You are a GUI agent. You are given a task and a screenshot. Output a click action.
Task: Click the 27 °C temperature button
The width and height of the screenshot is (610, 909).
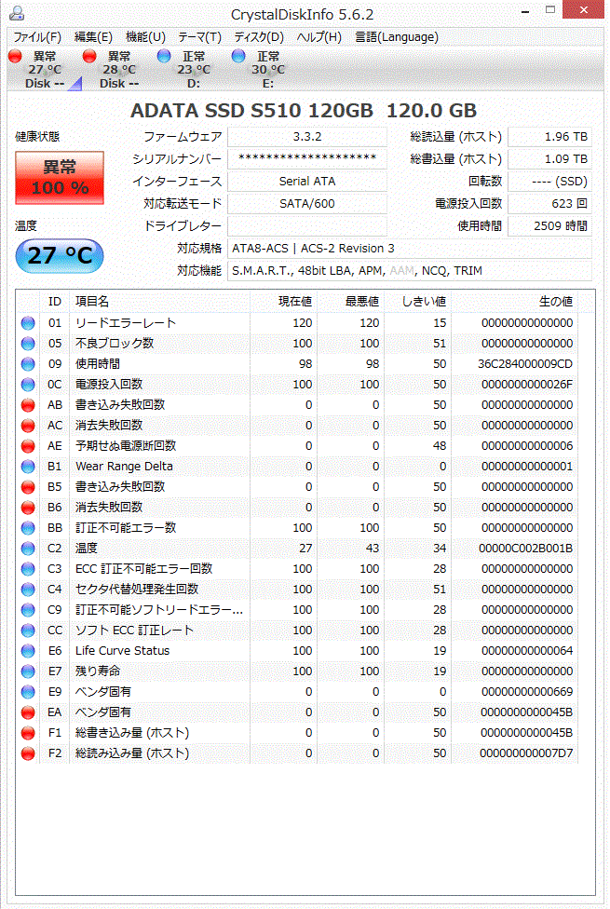tap(60, 255)
